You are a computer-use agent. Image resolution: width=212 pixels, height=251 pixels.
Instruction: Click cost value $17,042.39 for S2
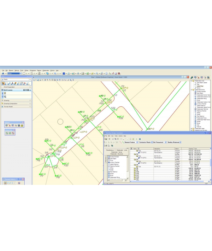(198, 154)
